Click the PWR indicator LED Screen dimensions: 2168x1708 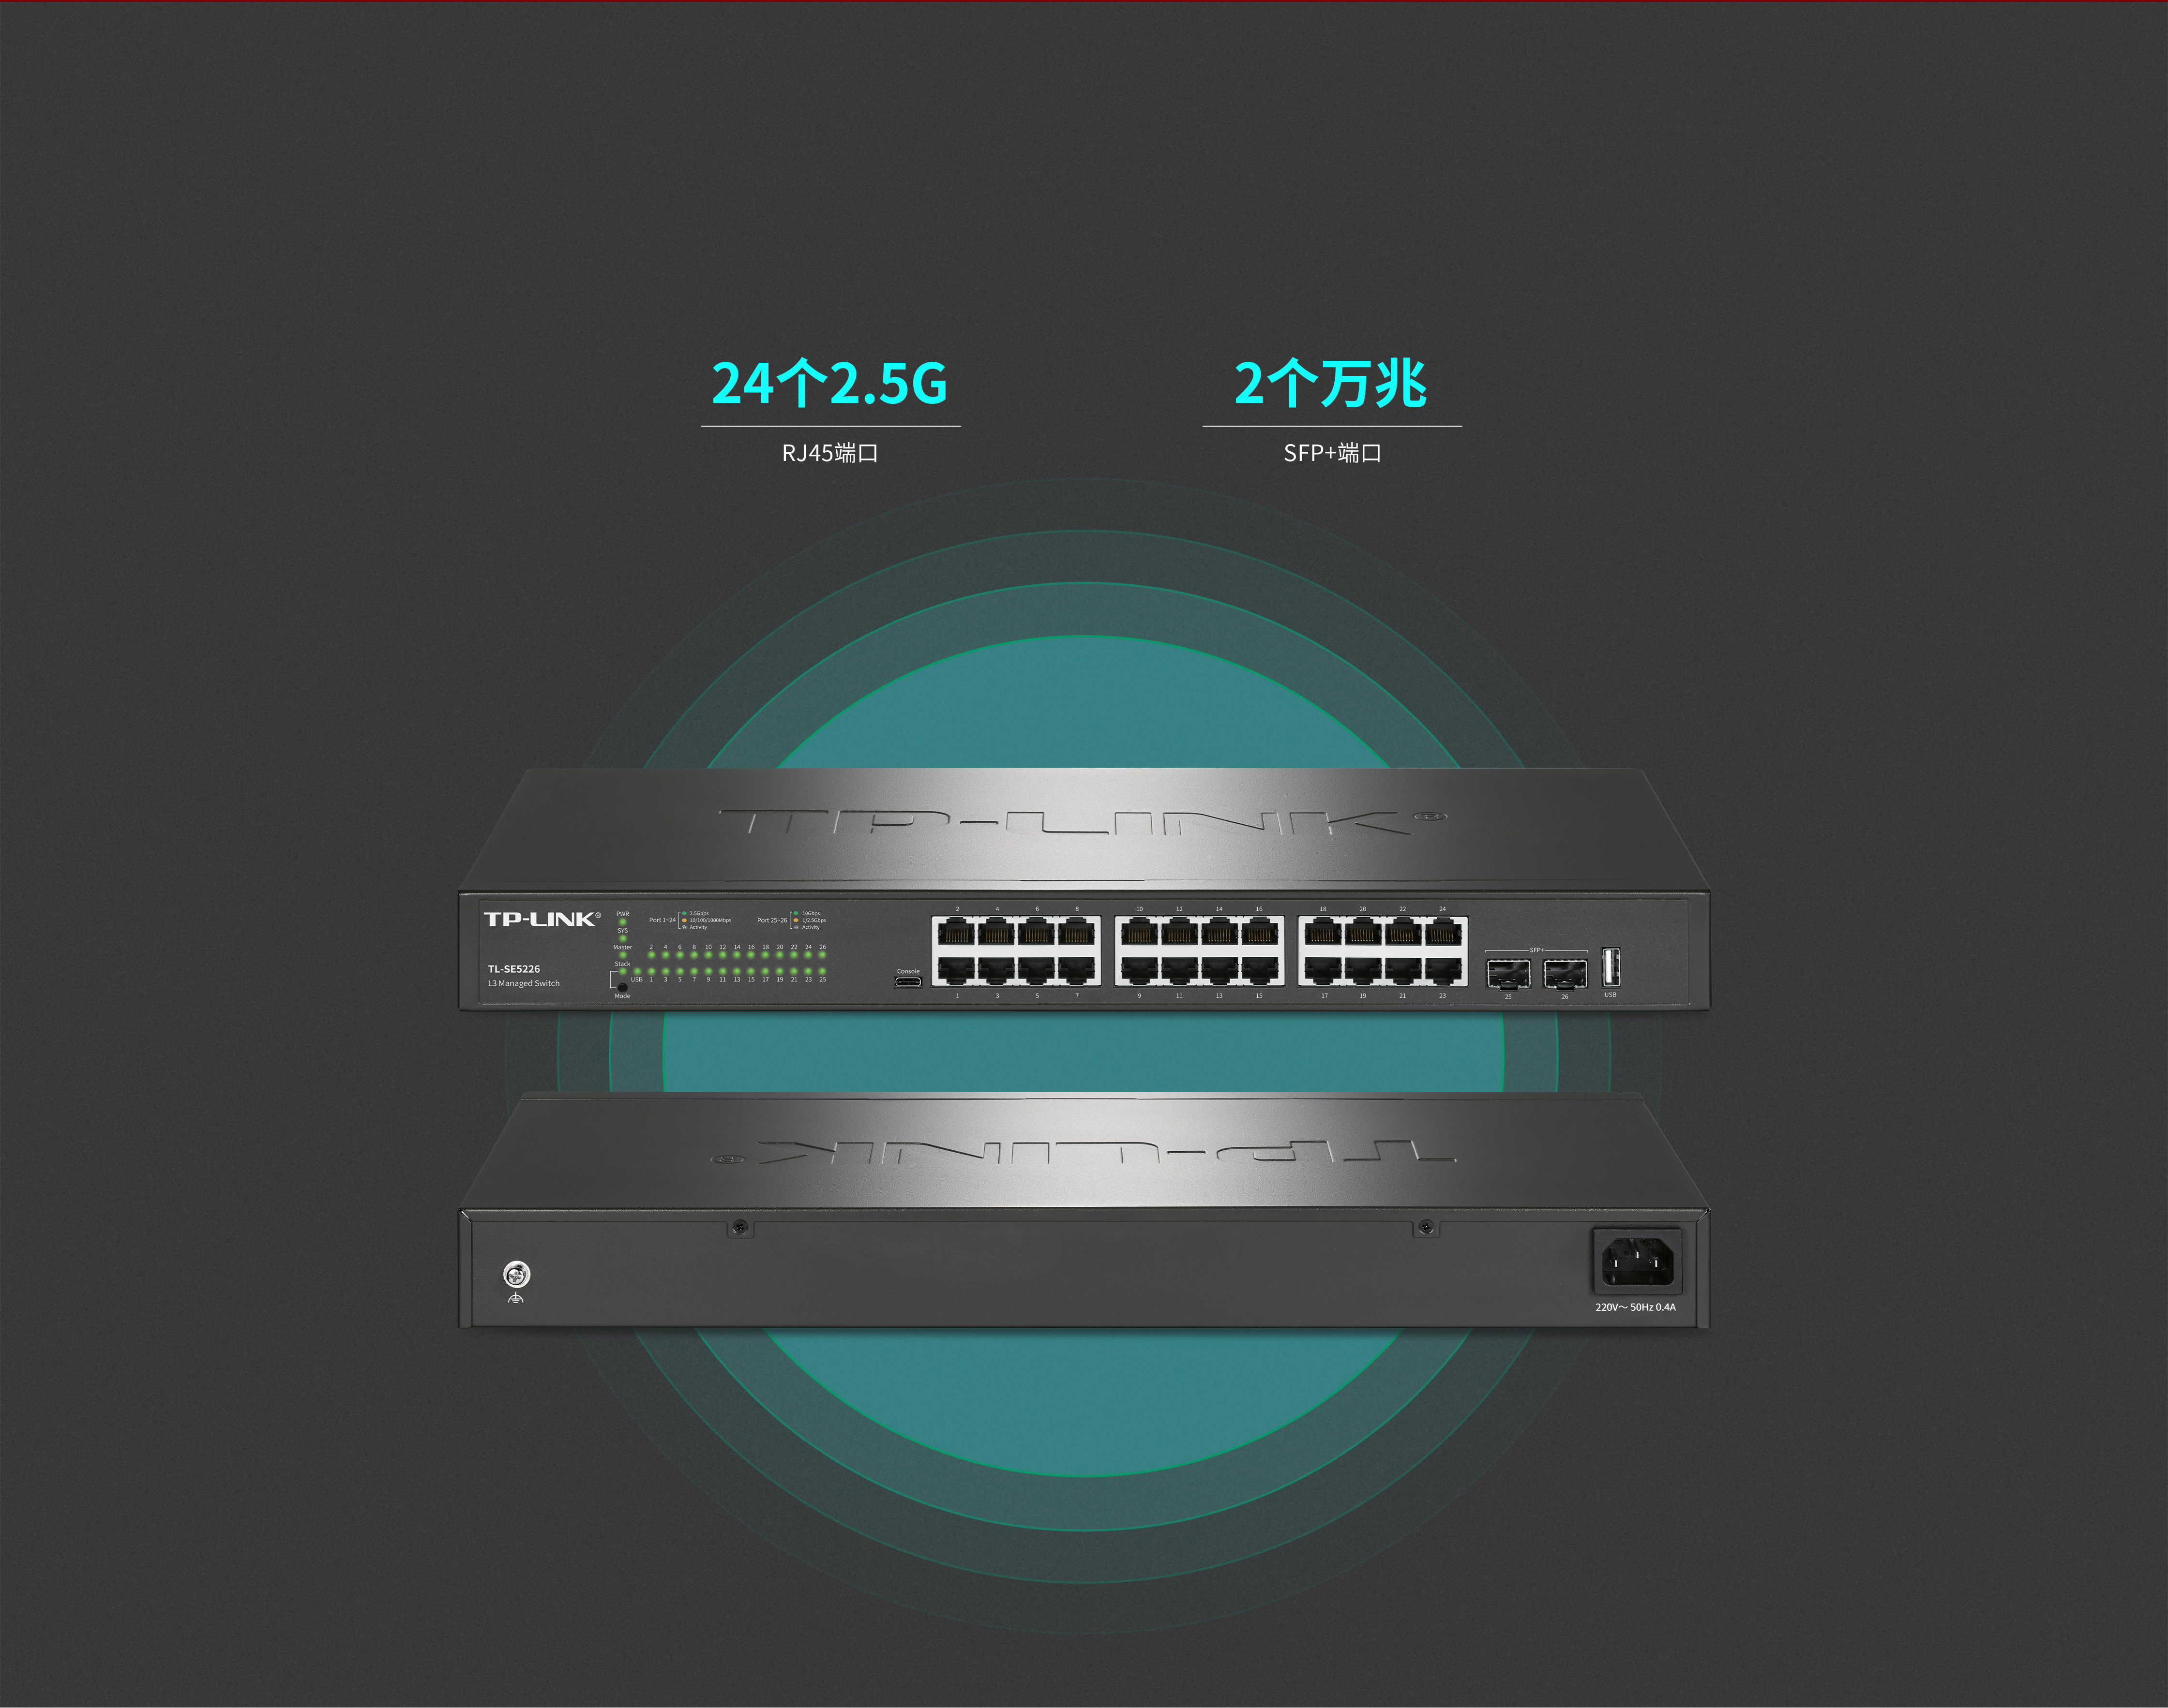point(622,922)
